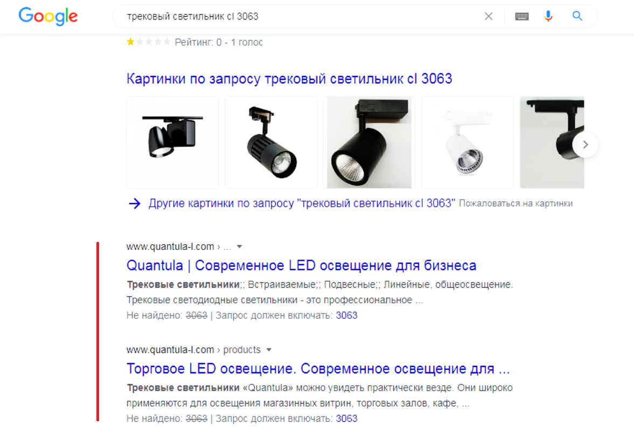This screenshot has width=634, height=431.
Task: Open first black track light thumbnail
Action: click(173, 142)
